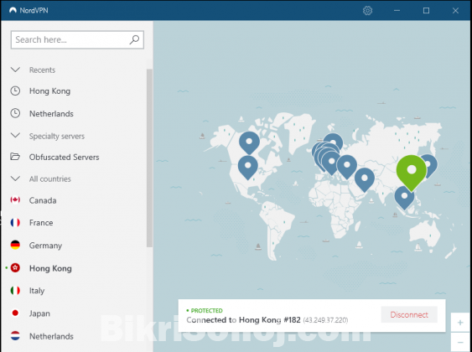The width and height of the screenshot is (472, 352).
Task: Click the search magnifier icon
Action: (134, 39)
